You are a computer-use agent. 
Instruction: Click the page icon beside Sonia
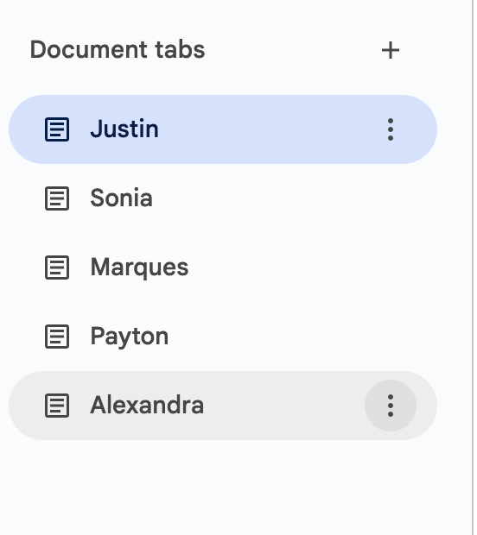(57, 198)
